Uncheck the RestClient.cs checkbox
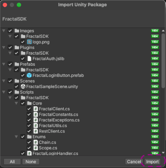Screen dimensions: 166x168 pos(29,131)
